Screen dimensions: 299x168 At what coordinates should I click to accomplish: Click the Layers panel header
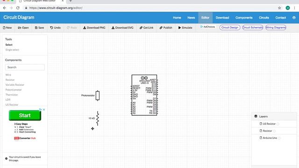pyautogui.click(x=274, y=116)
